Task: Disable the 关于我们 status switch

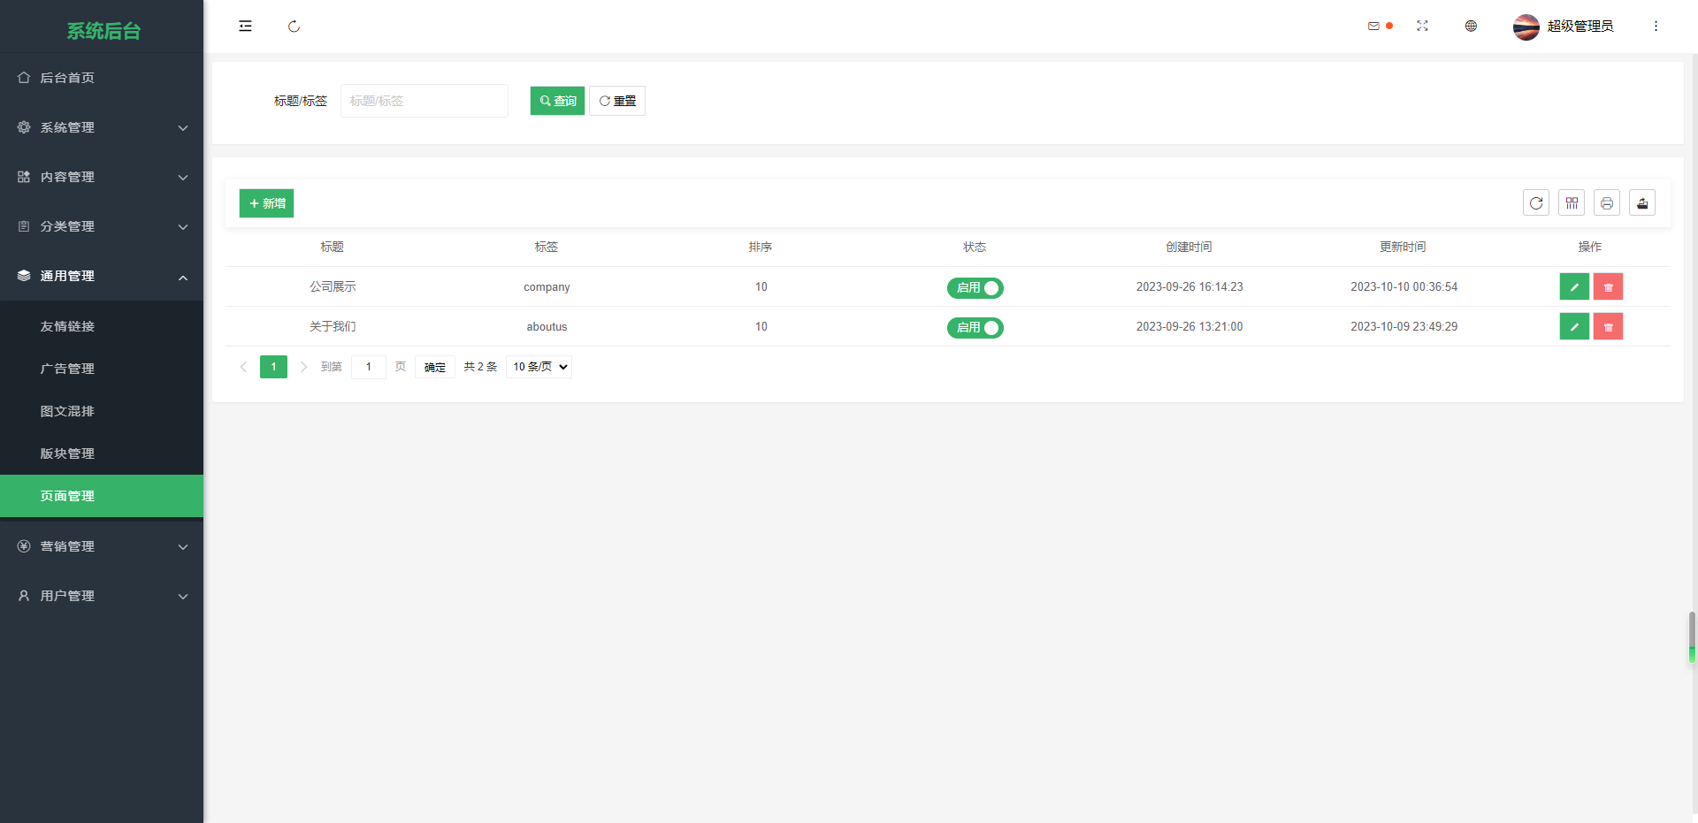Action: coord(975,328)
